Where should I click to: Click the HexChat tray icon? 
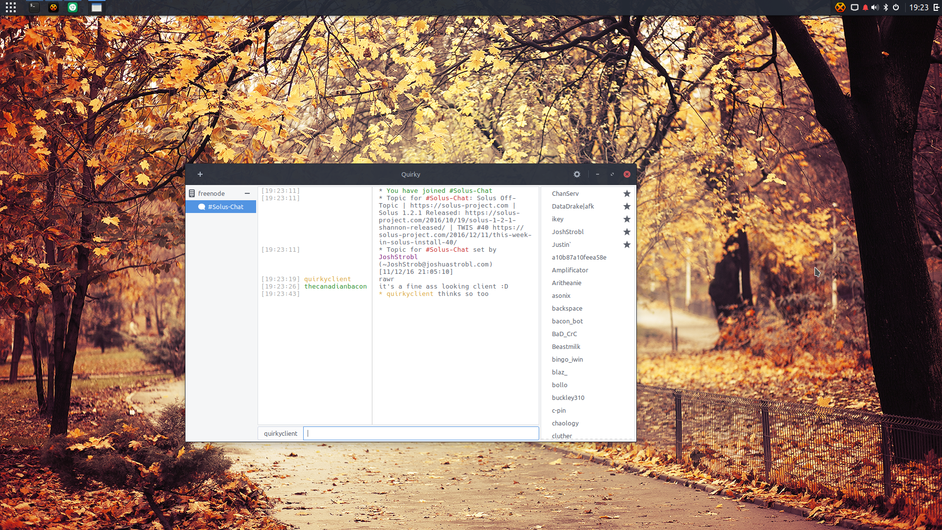coord(840,7)
